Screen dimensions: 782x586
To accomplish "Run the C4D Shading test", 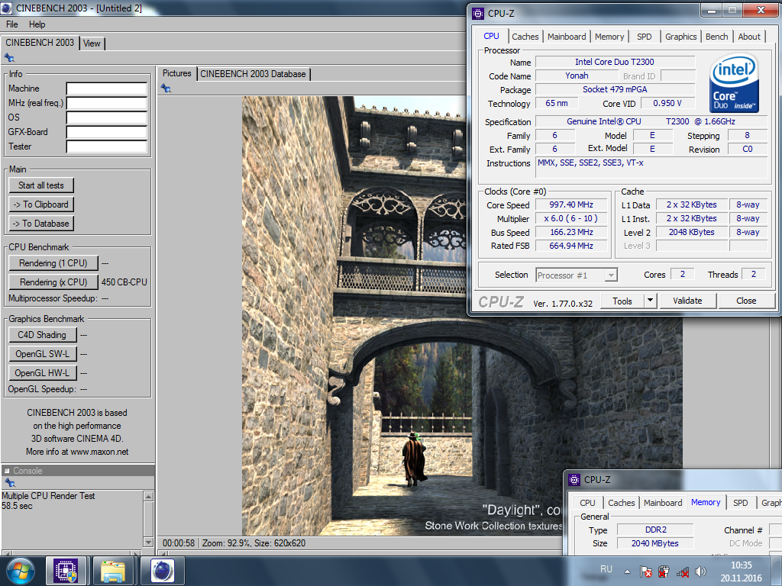I will coord(43,335).
